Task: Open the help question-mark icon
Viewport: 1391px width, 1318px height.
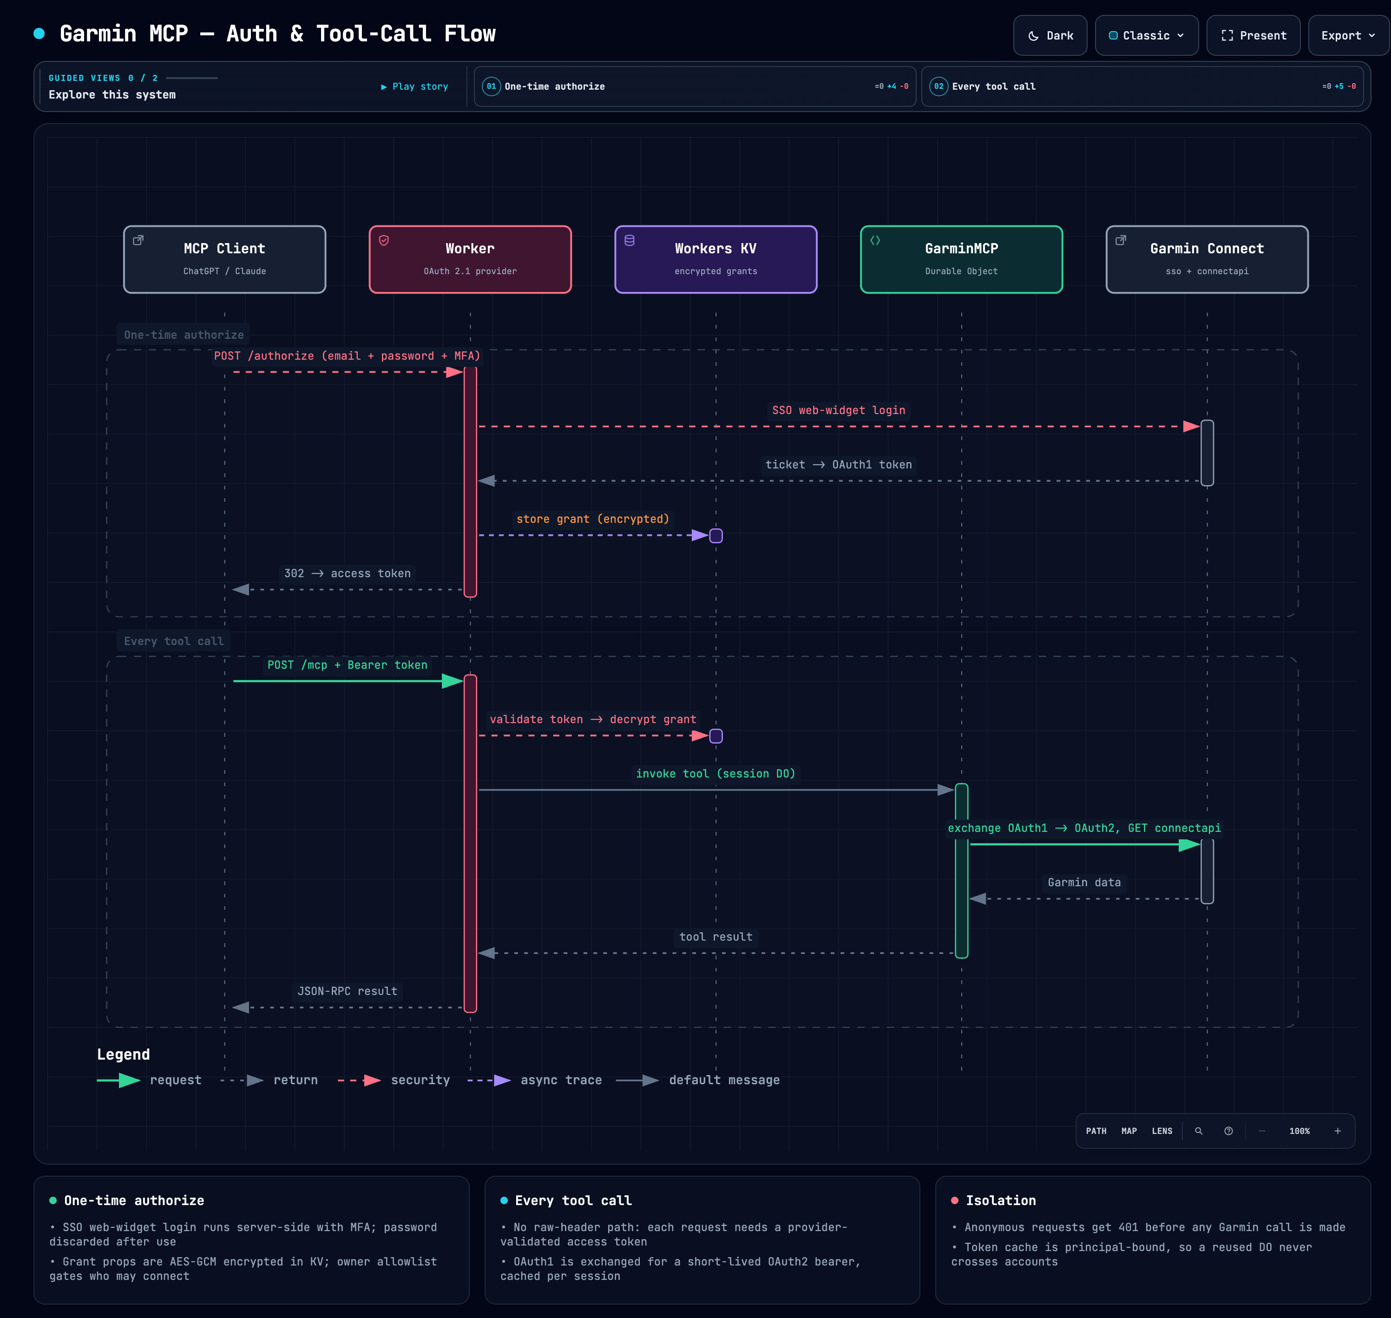Action: pyautogui.click(x=1229, y=1131)
